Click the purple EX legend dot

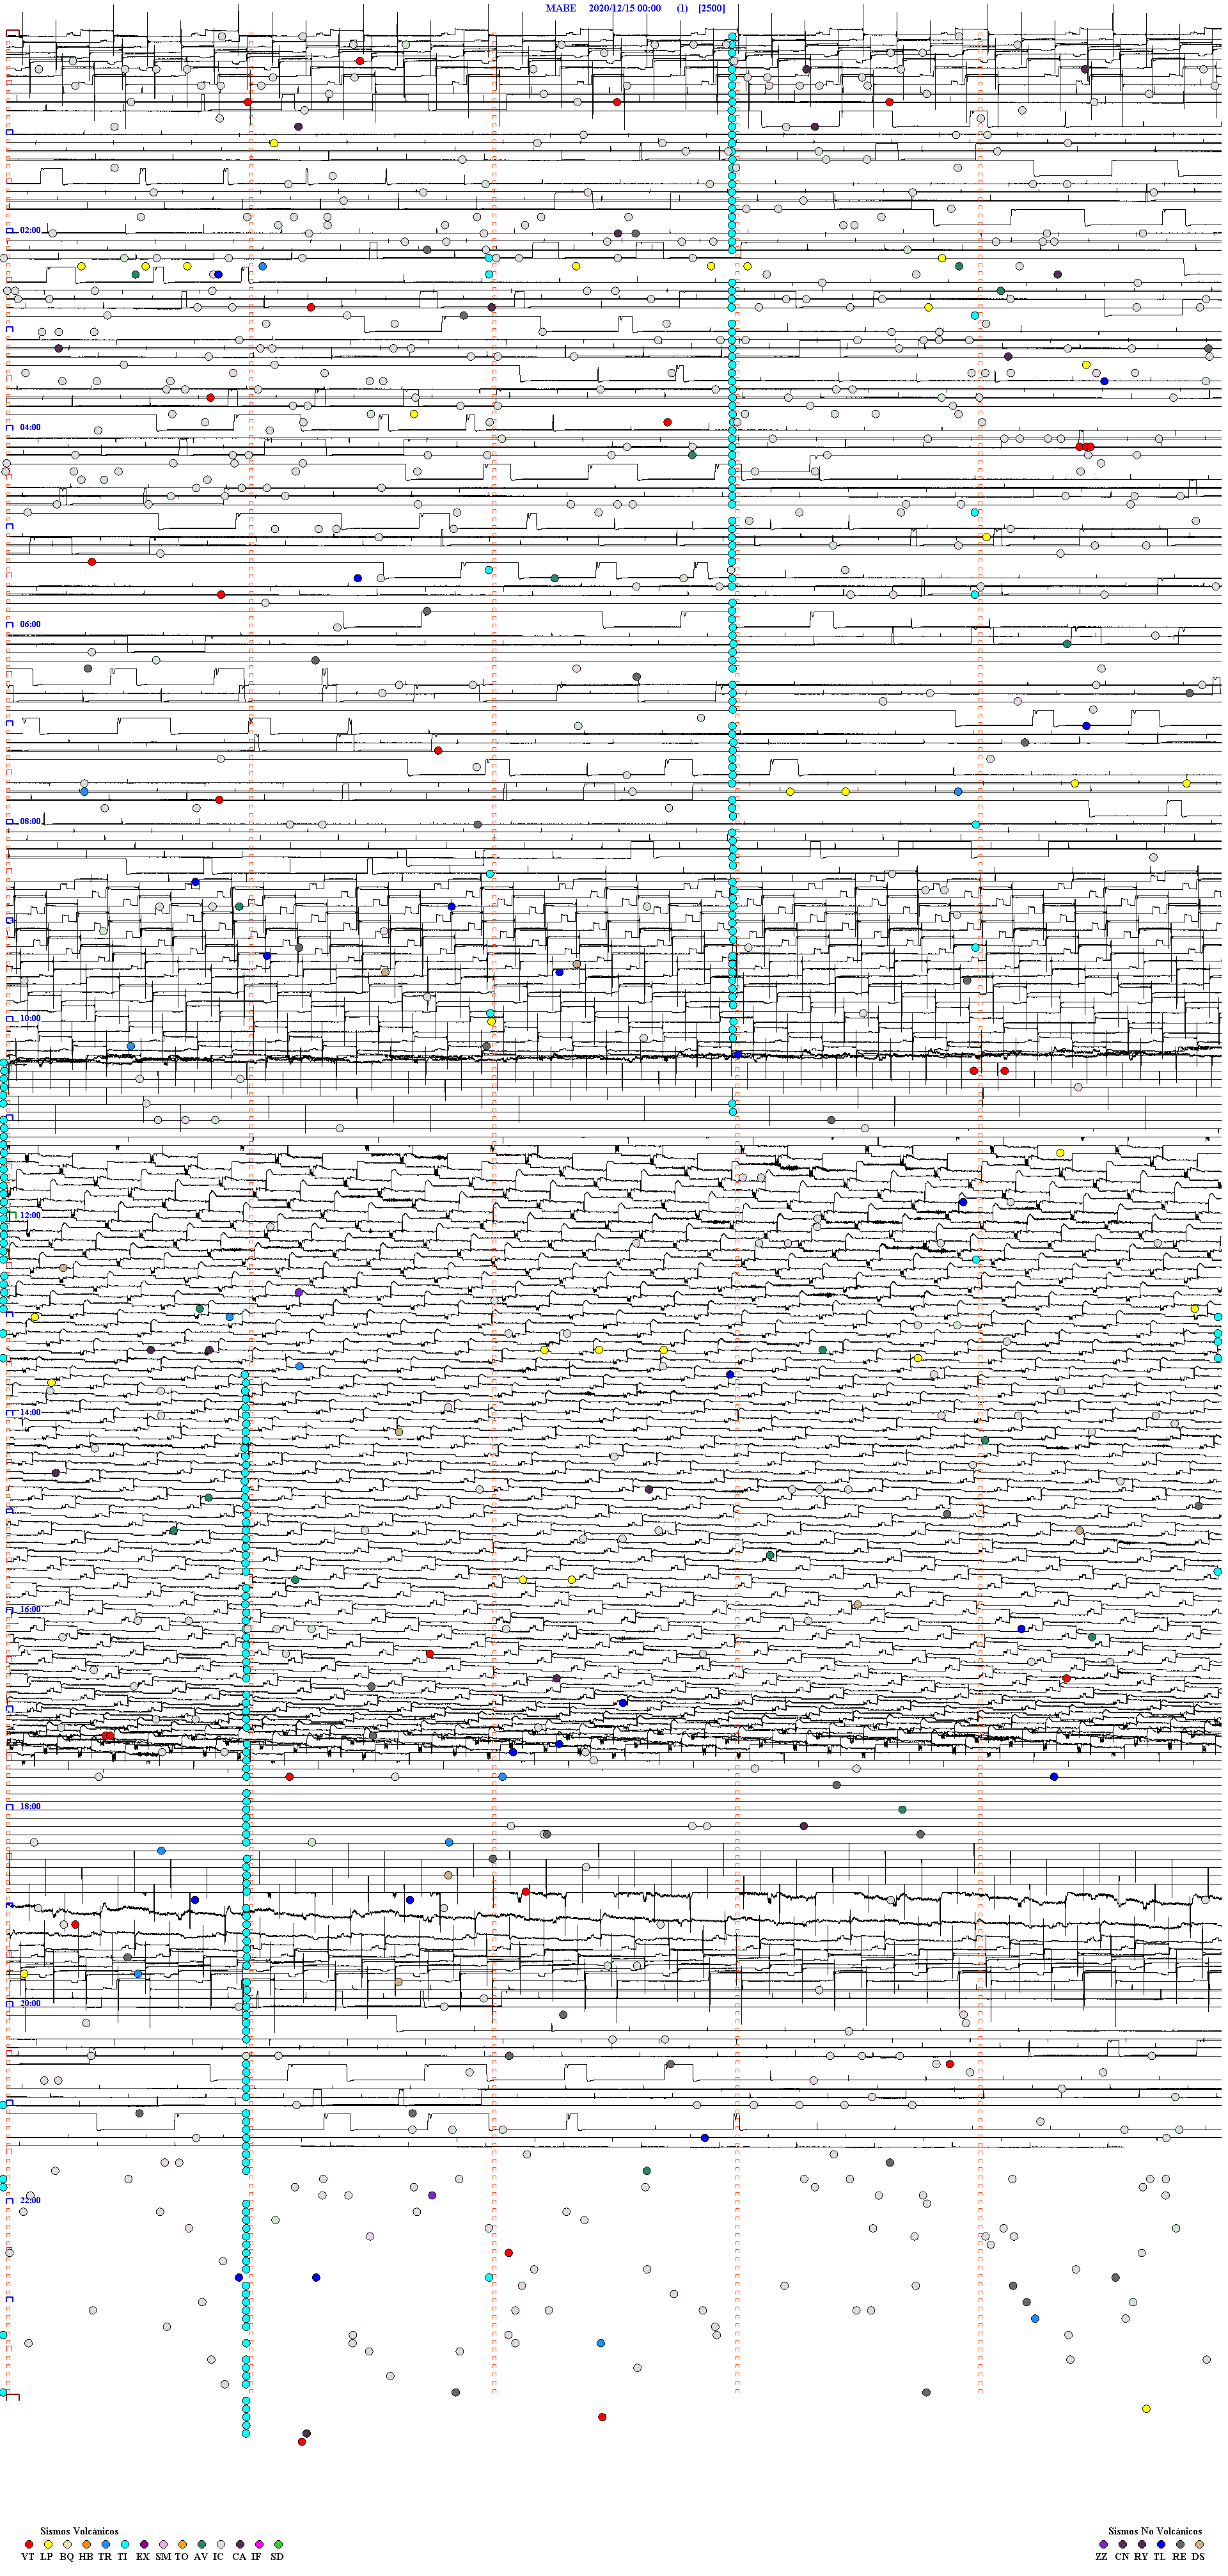(144, 2545)
